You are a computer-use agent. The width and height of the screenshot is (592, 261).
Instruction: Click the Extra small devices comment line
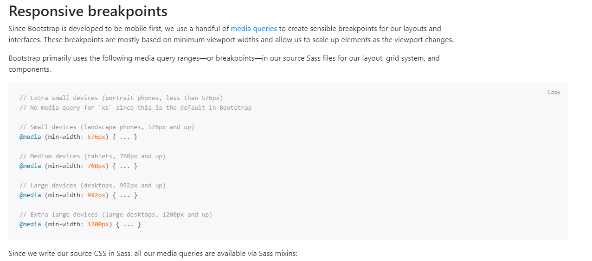121,98
